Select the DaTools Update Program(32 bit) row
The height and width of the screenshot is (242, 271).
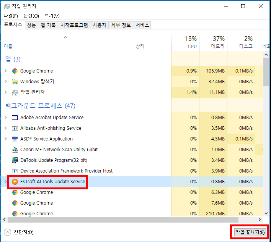pos(132,160)
